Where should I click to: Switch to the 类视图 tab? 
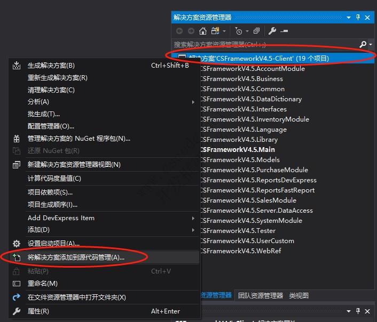299,295
